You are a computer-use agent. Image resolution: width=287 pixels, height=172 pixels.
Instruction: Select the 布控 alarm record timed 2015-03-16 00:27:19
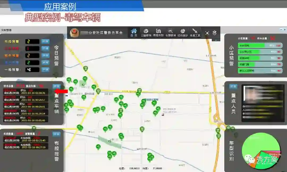click(x=26, y=146)
